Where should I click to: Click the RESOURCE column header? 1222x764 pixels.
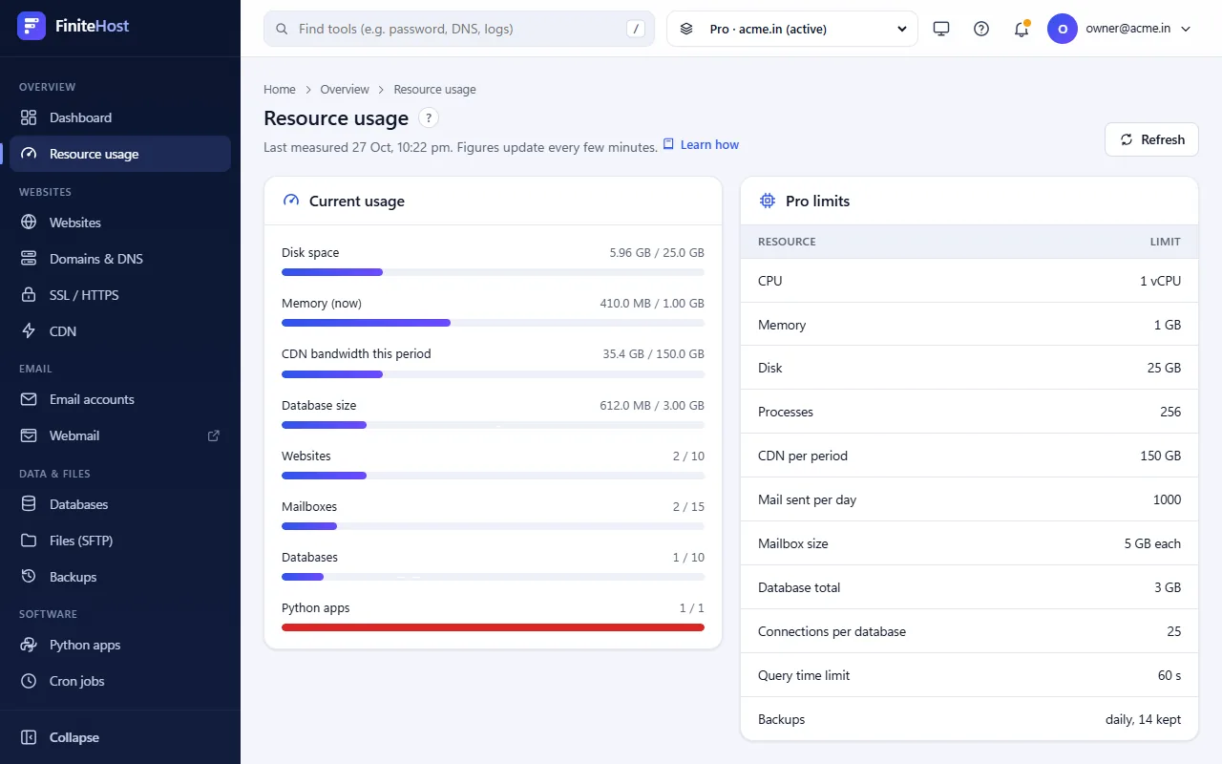tap(787, 242)
